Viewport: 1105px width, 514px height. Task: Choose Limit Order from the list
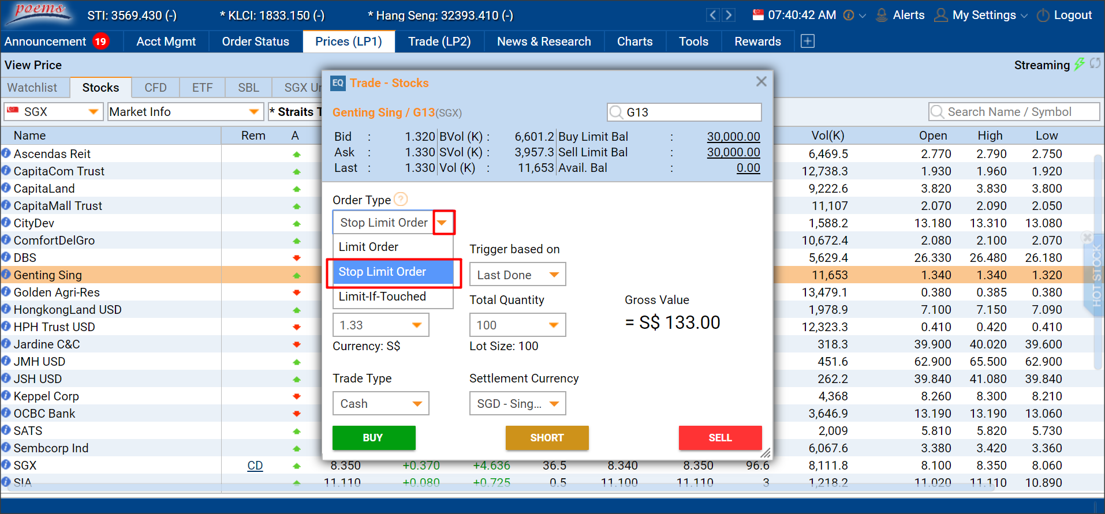click(393, 247)
